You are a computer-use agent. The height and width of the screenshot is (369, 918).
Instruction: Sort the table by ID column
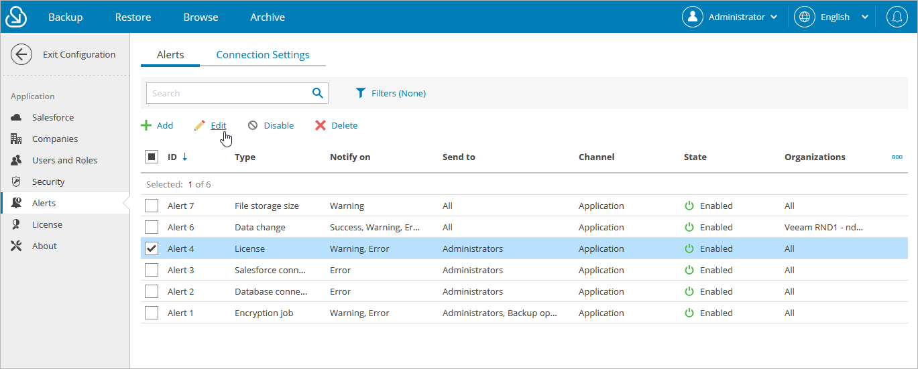172,157
